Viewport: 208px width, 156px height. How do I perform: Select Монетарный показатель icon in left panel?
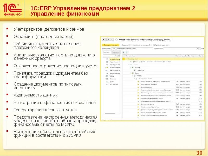pos(107,68)
